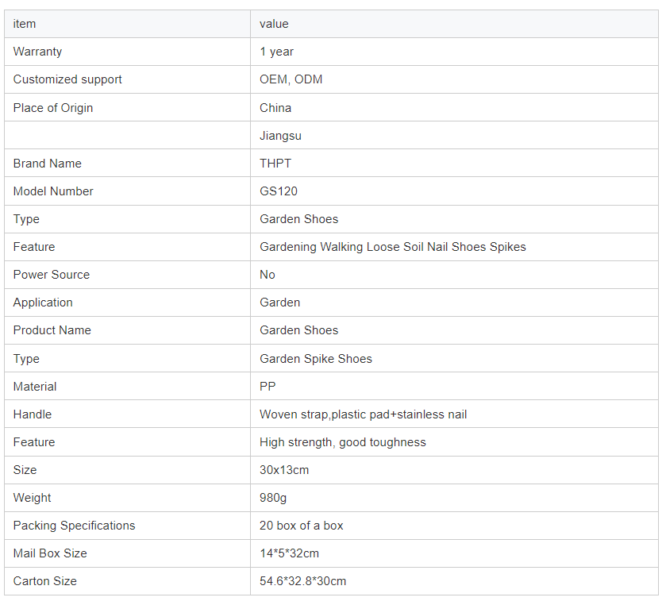Viewport: 666px width, 605px height.
Task: Click the Weight "980g" value
Action: [275, 498]
